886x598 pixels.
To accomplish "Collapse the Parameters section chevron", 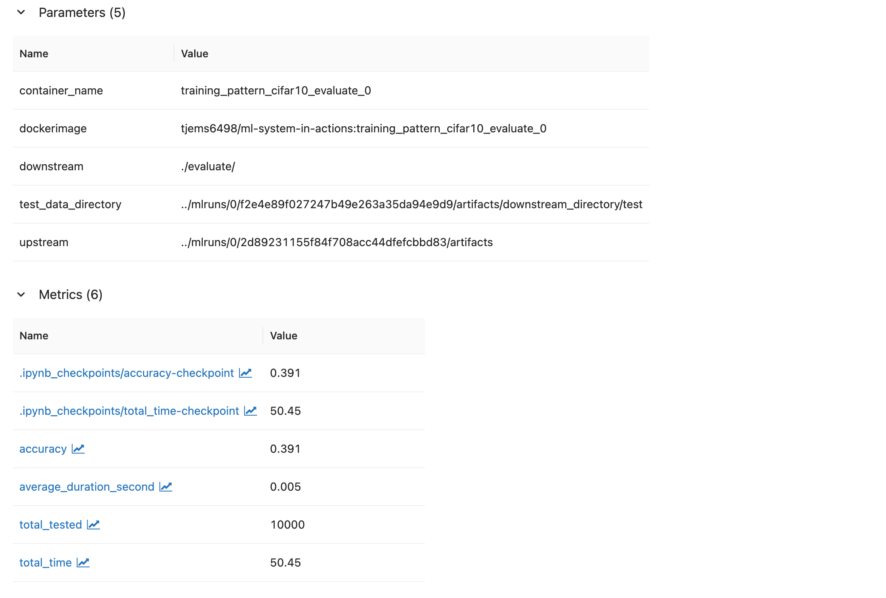I will pyautogui.click(x=21, y=13).
